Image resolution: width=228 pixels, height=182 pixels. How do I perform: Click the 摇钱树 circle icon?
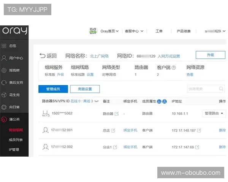pos(4,71)
